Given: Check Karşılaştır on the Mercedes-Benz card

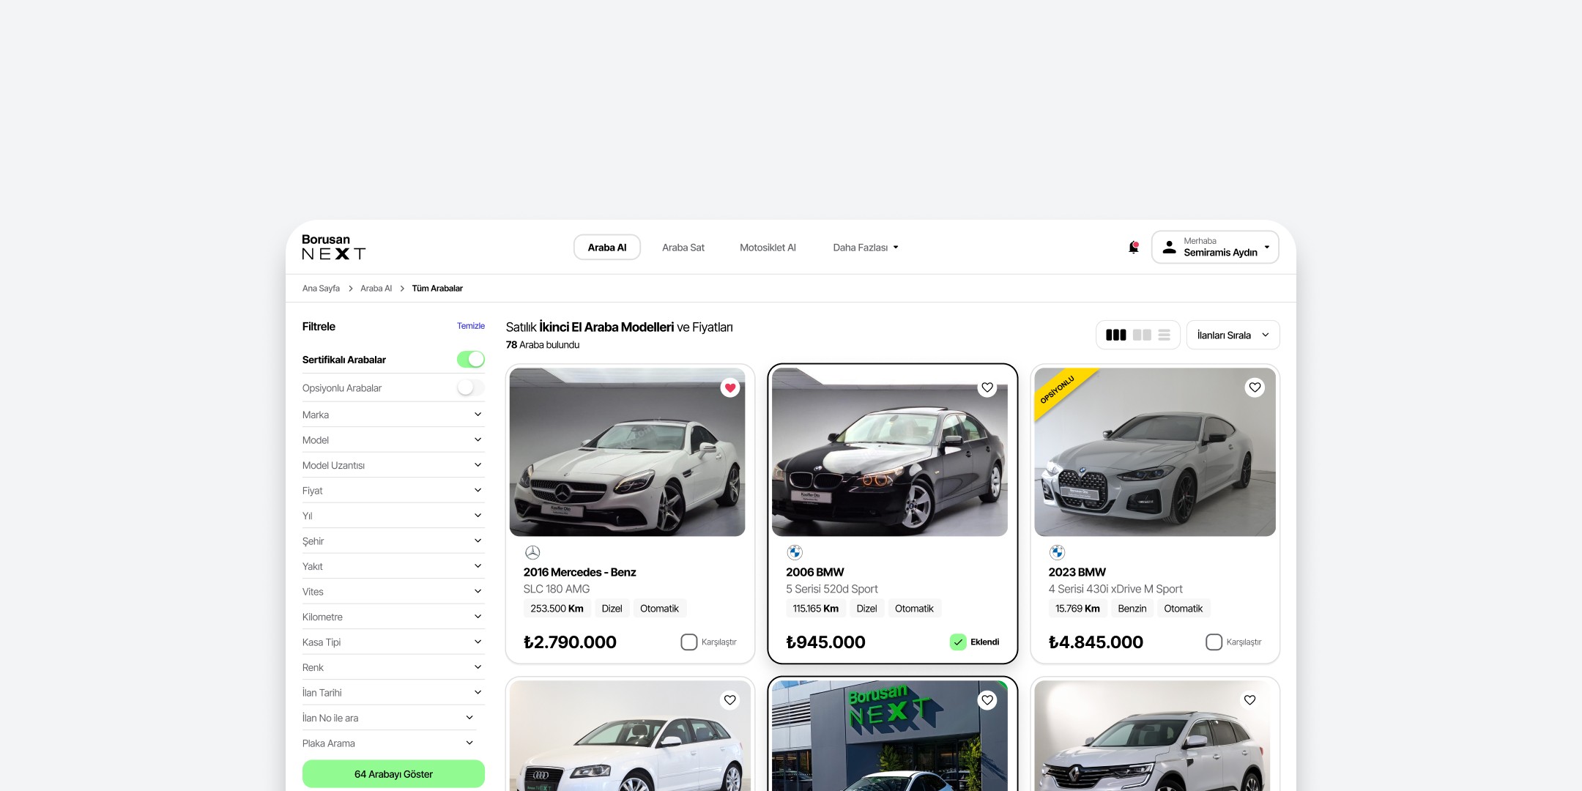Looking at the screenshot, I should click(689, 642).
